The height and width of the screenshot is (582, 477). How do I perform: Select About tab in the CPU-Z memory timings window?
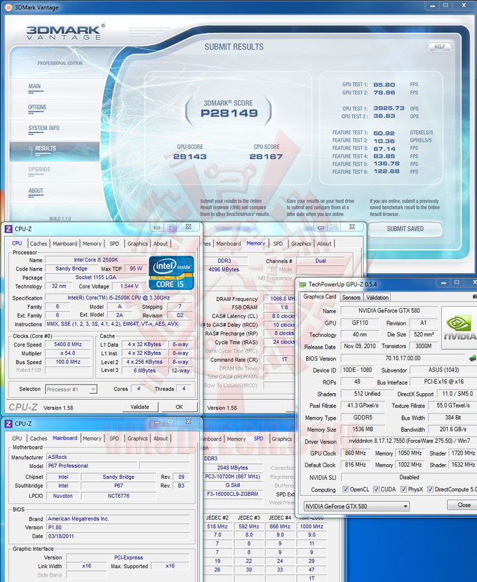324,243
